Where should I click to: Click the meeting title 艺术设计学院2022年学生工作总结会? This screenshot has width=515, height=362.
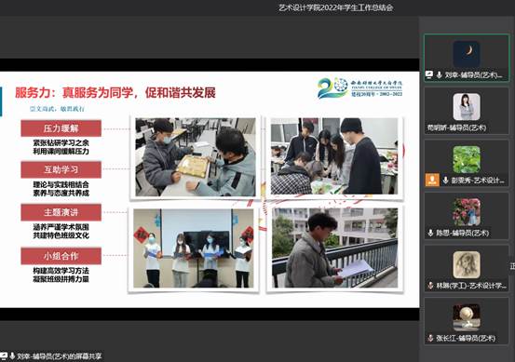[x=335, y=7]
